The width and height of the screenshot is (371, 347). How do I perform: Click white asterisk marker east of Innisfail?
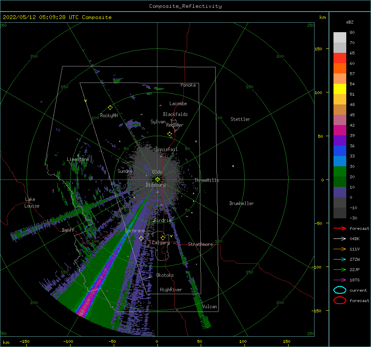point(196,142)
